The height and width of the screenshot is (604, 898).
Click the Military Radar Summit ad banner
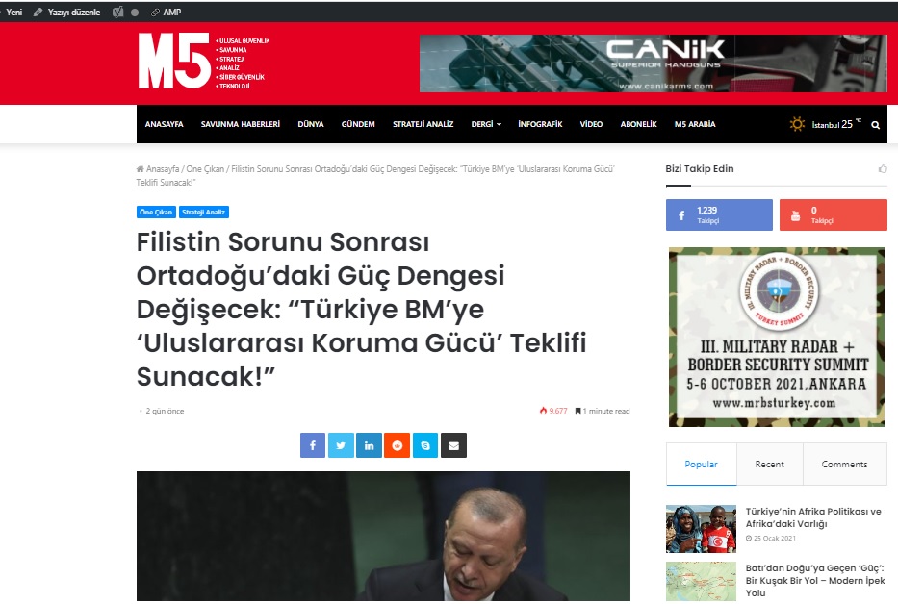(x=776, y=337)
